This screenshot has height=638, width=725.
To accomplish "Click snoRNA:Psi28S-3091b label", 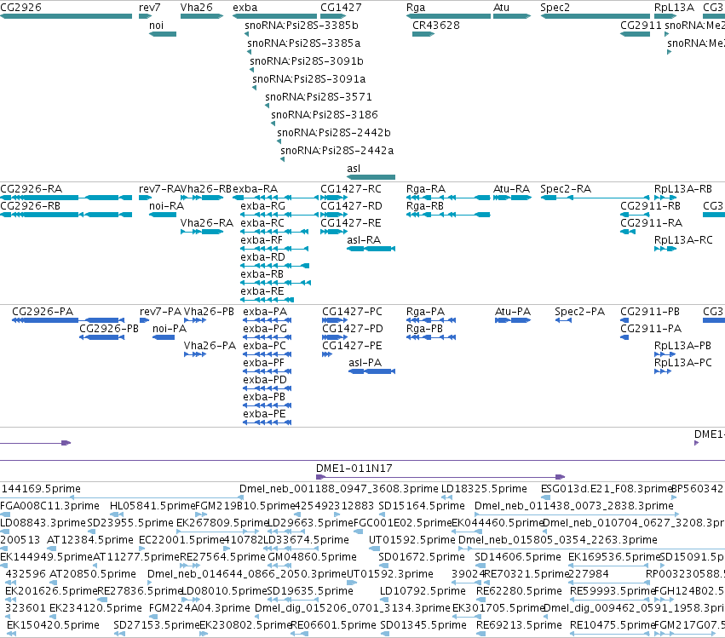I will point(306,61).
